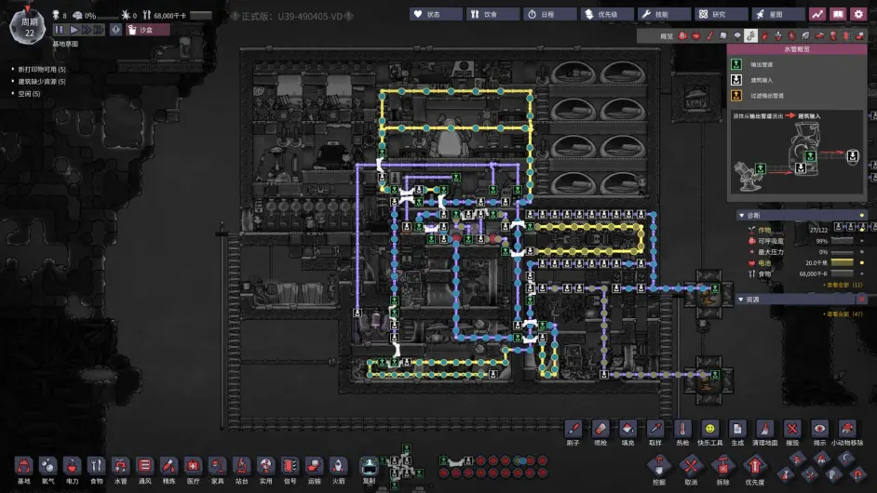Collapse the 诊断 diagnostics section
This screenshot has width=877, height=493.
coord(802,215)
